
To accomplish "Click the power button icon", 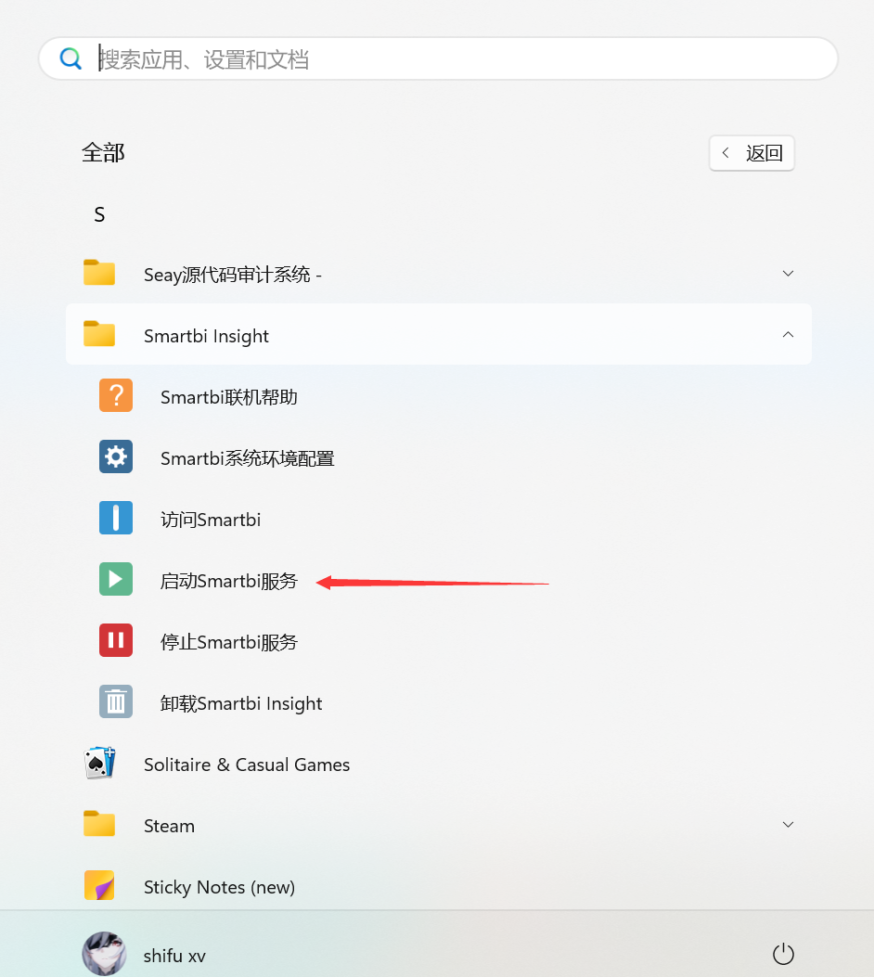I will point(783,953).
